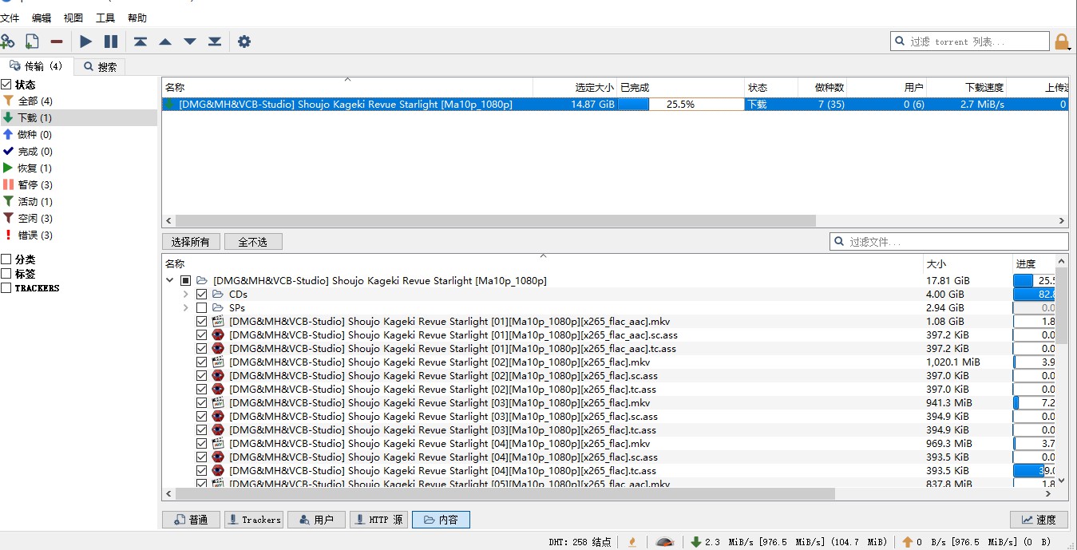Image resolution: width=1077 pixels, height=550 pixels.
Task: Resume the torrent with the play icon
Action: coord(86,42)
